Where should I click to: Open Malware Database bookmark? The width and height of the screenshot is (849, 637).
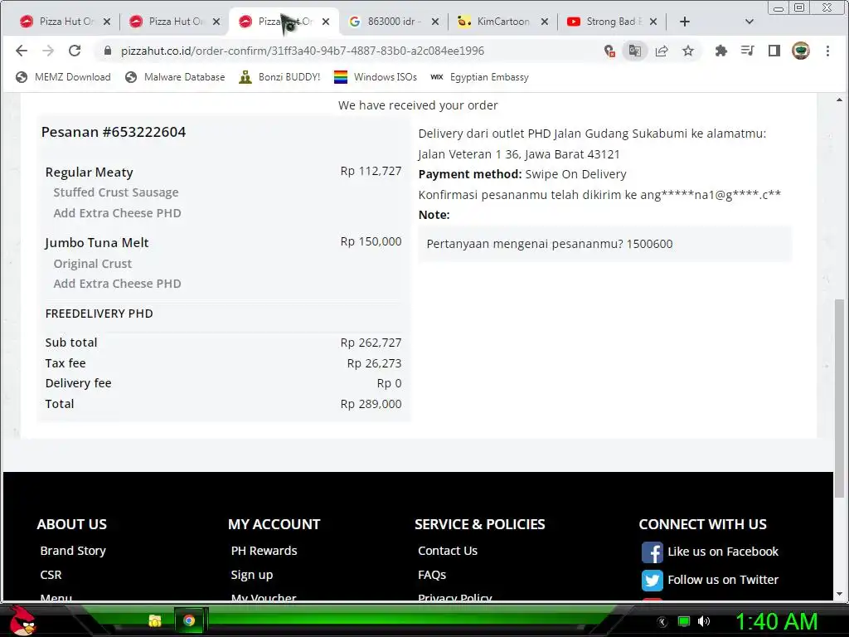coord(175,77)
